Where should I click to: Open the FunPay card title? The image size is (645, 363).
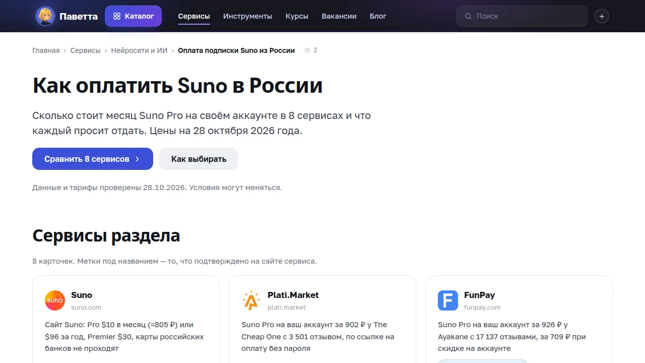tap(480, 295)
